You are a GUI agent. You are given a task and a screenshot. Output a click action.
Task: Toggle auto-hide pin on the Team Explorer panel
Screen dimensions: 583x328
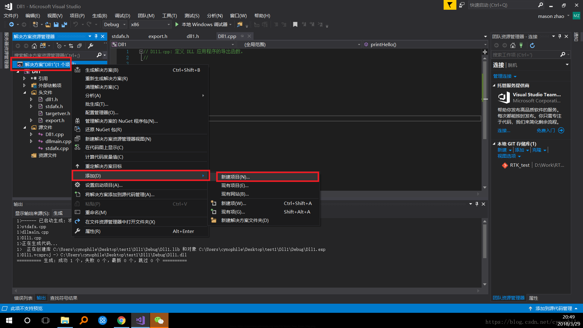click(x=560, y=36)
